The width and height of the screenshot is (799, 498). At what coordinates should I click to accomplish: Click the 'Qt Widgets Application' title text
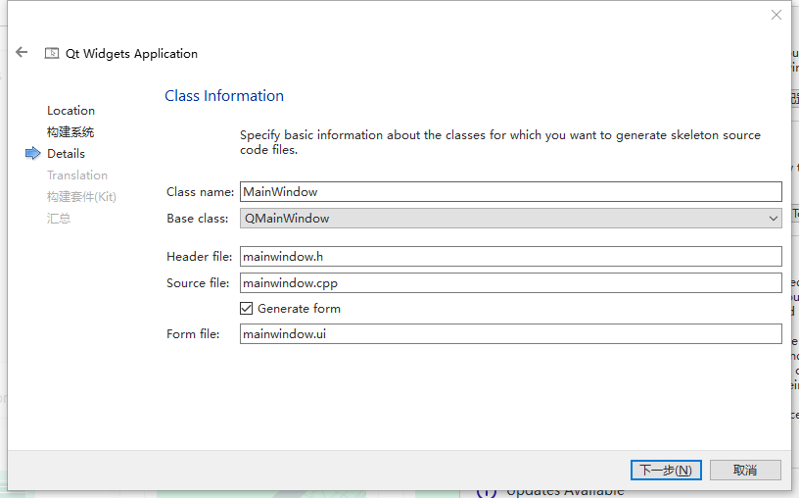tap(131, 54)
